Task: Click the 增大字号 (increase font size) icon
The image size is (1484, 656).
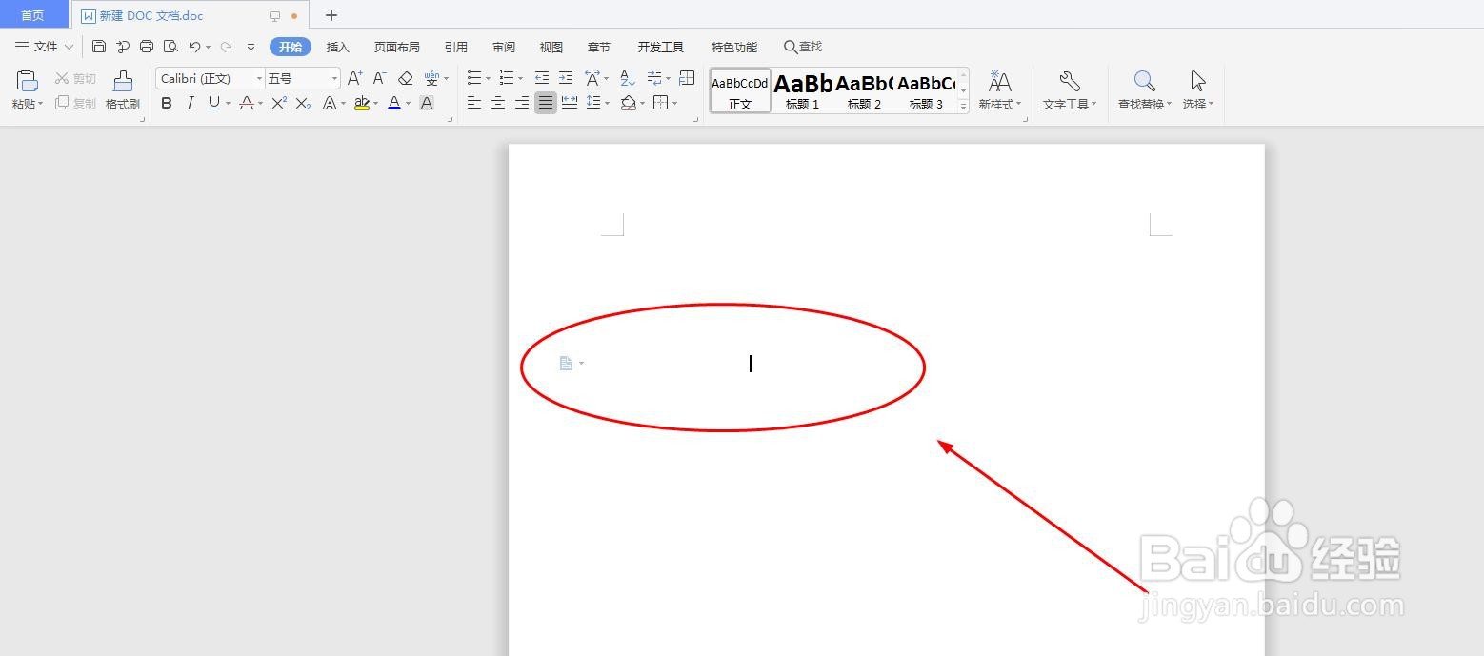Action: pyautogui.click(x=353, y=78)
